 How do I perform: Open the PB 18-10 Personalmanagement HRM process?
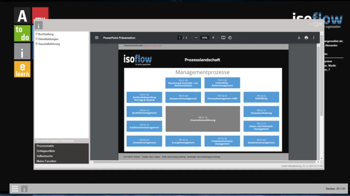[222, 97]
